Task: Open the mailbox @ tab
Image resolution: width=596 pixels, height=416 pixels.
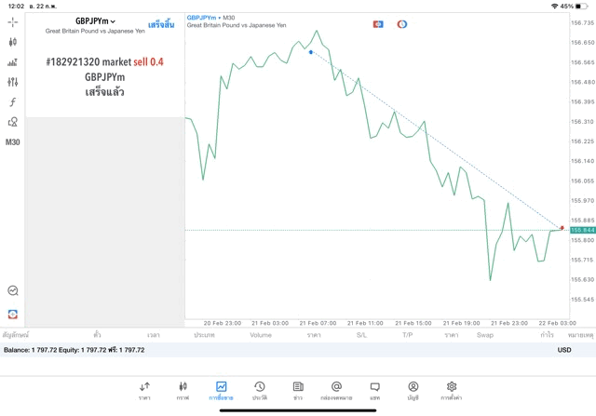Action: 336,390
